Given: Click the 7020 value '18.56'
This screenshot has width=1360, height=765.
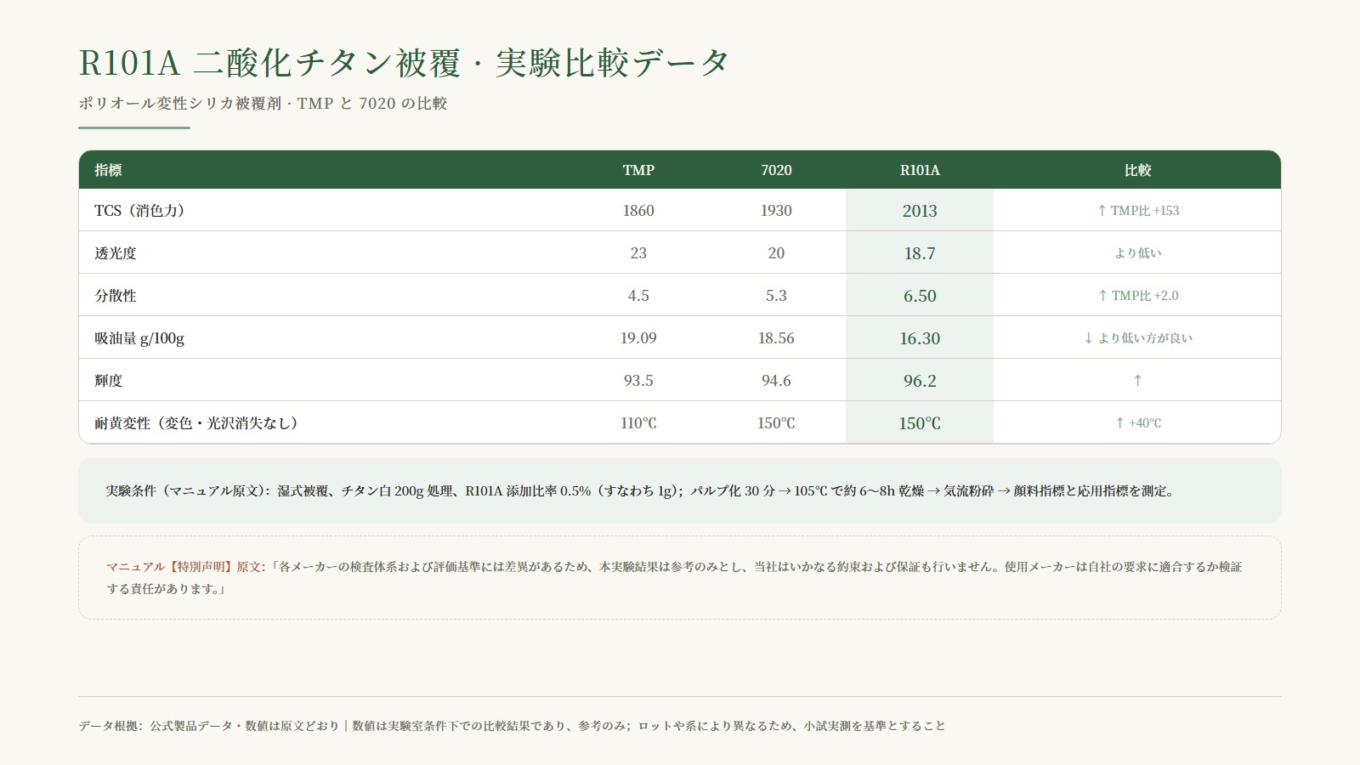Looking at the screenshot, I should coord(776,338).
